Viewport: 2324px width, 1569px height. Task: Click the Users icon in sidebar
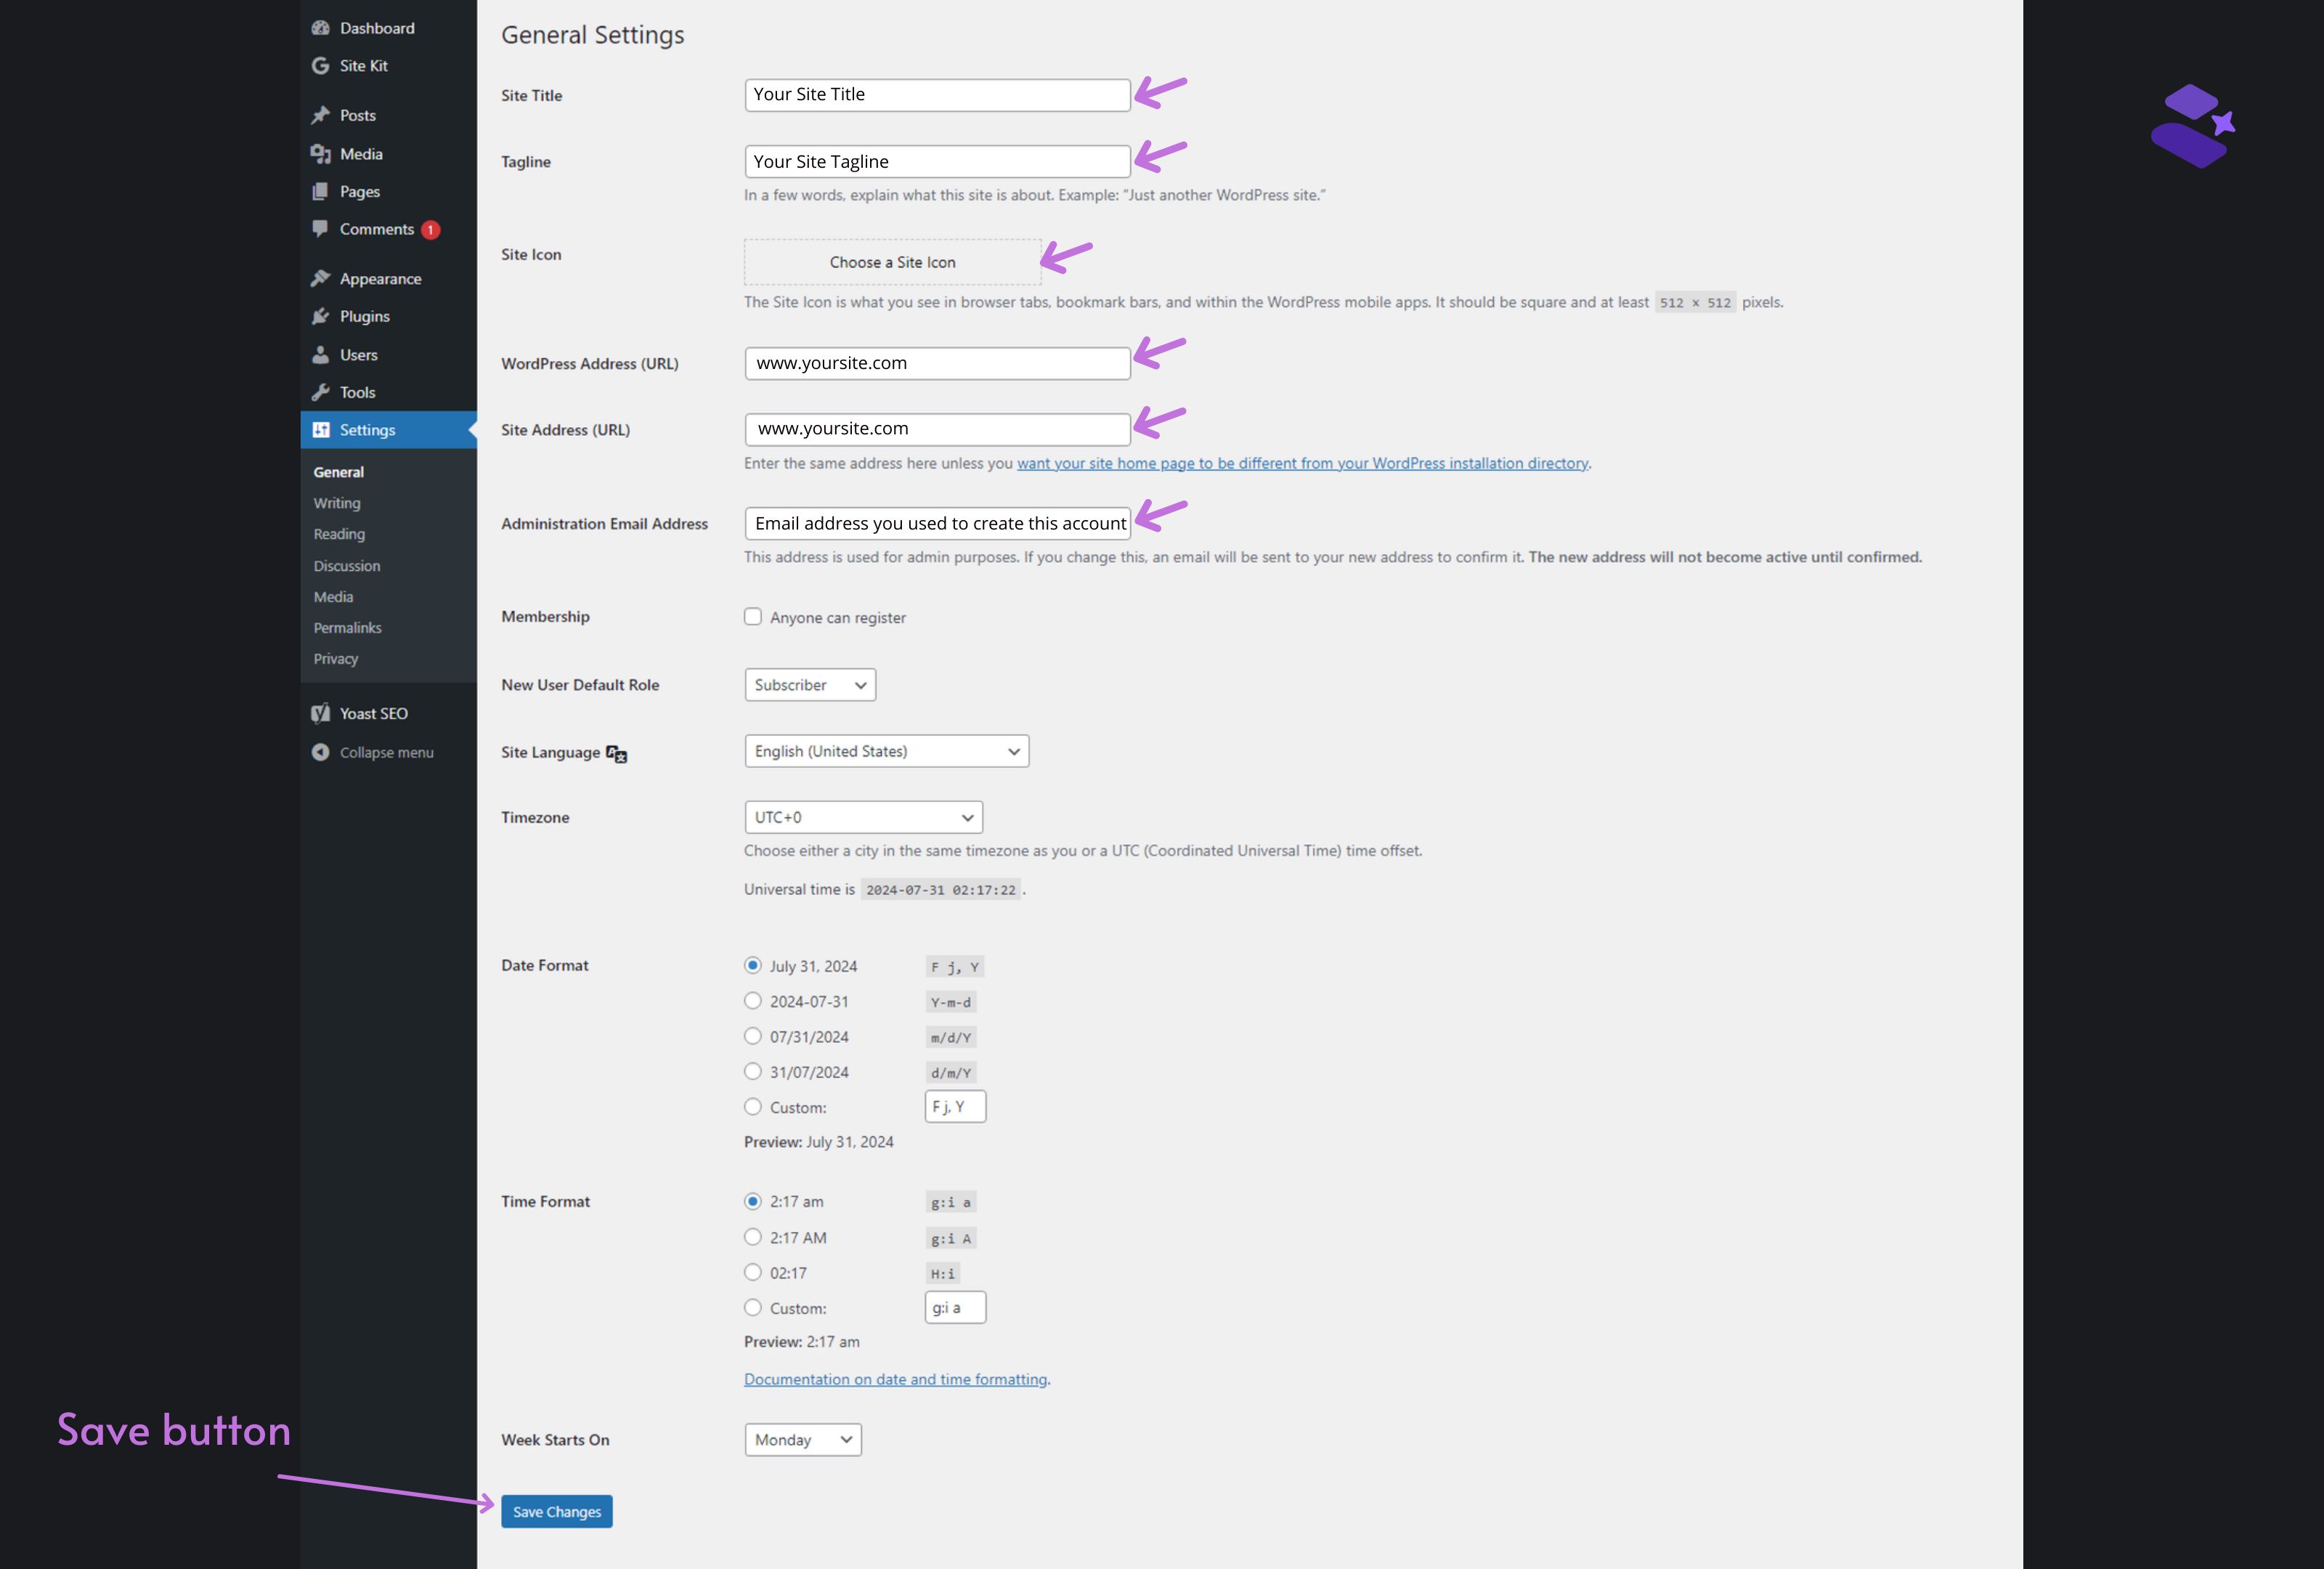click(x=322, y=354)
